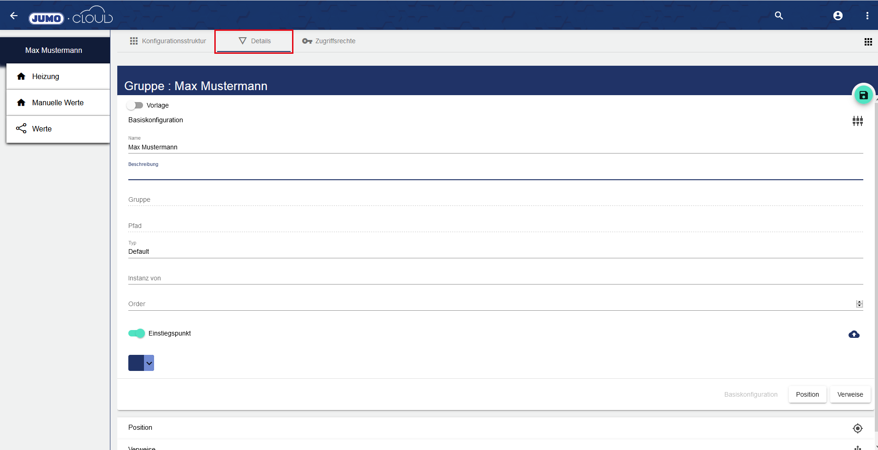Click the apps grid icon at right
This screenshot has width=878, height=450.
[868, 42]
